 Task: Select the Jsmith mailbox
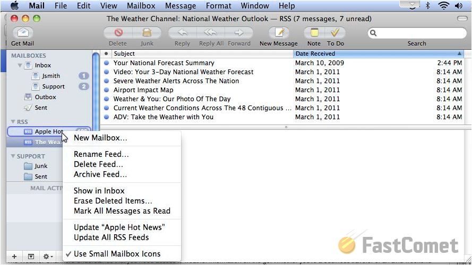pos(50,76)
